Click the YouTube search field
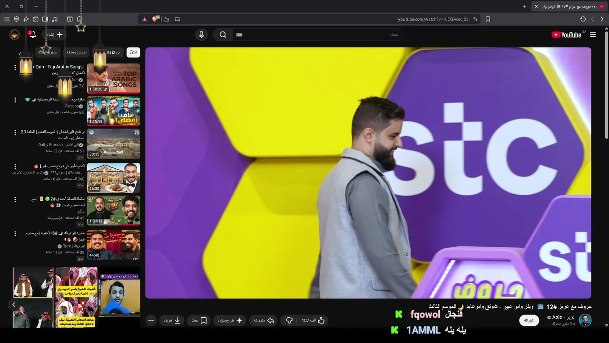 click(318, 35)
